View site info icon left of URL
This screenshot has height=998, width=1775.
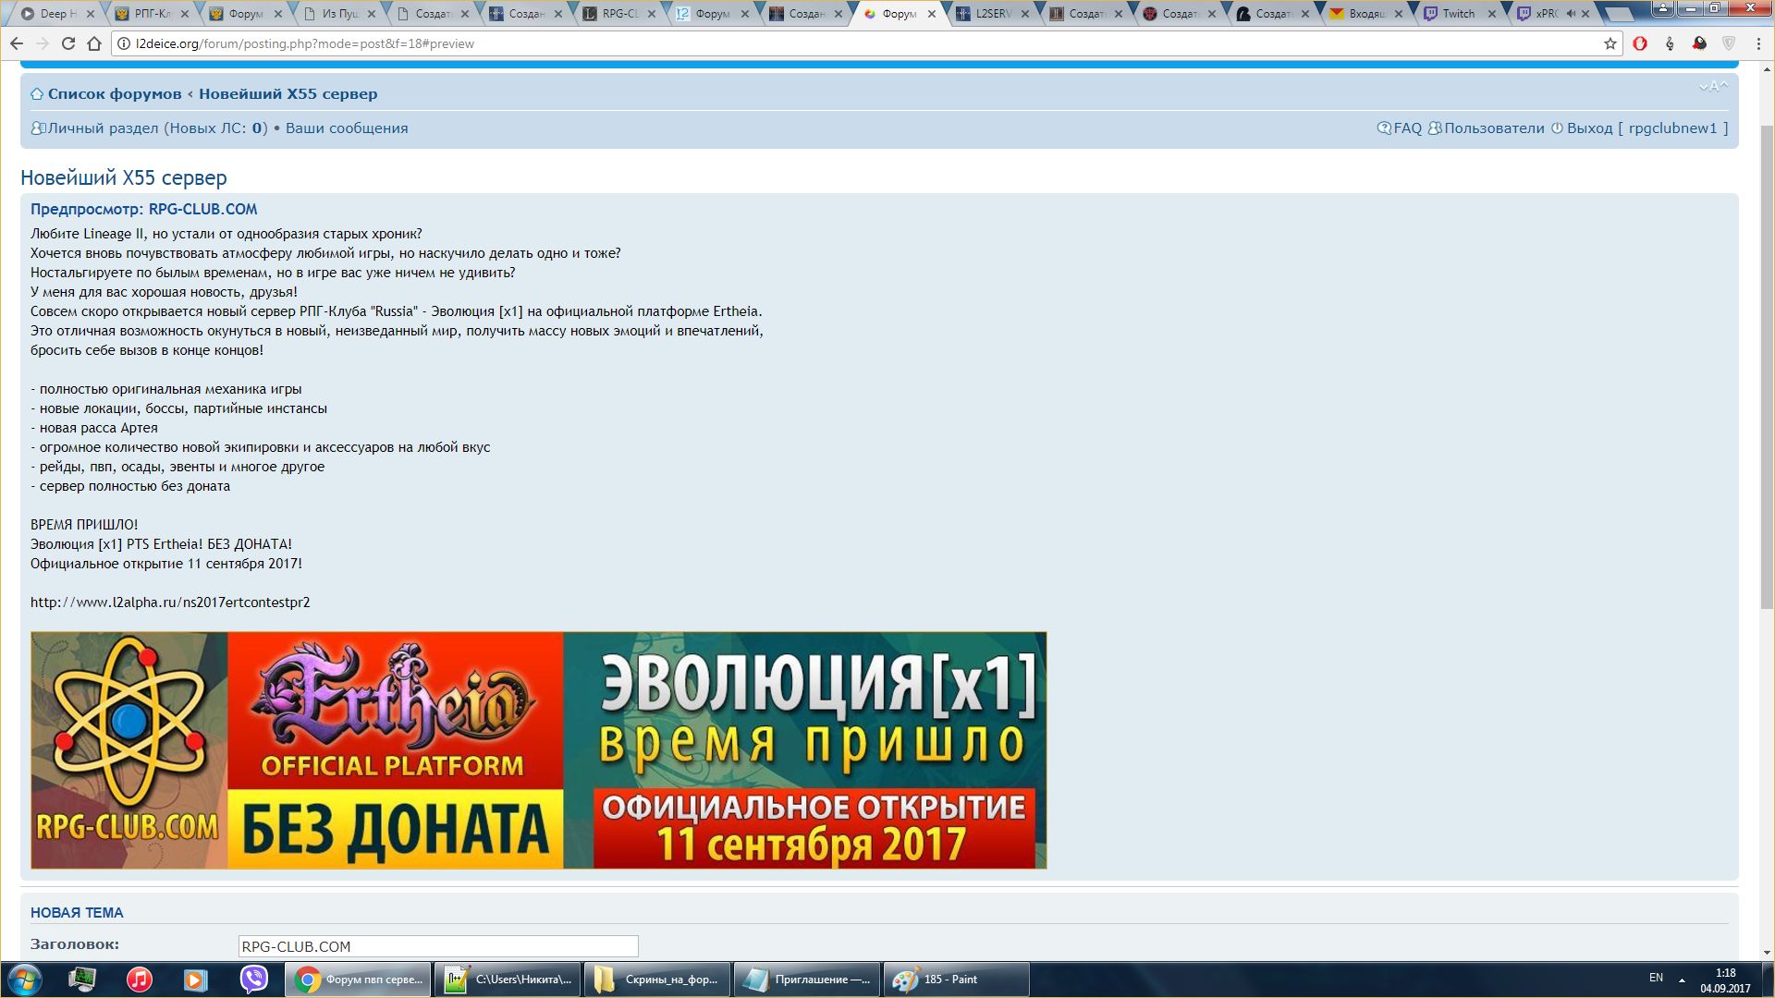[x=123, y=43]
